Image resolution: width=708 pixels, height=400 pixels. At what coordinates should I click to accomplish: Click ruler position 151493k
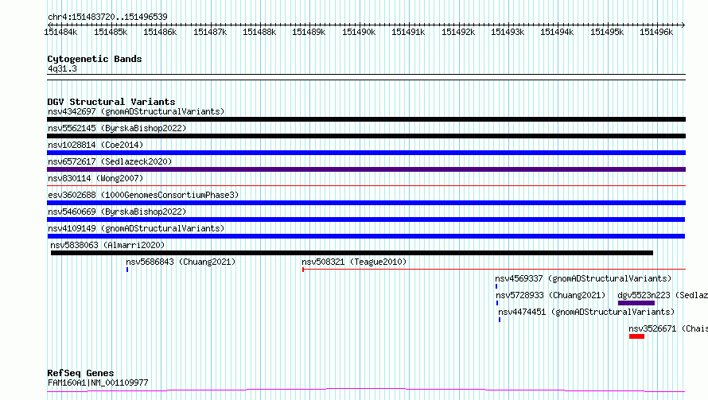pos(508,33)
